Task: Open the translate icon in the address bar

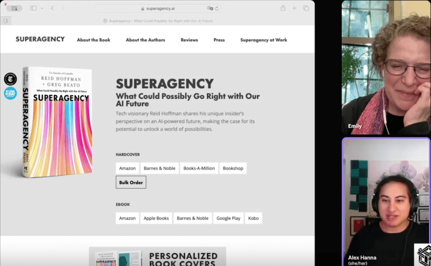Action: point(210,8)
